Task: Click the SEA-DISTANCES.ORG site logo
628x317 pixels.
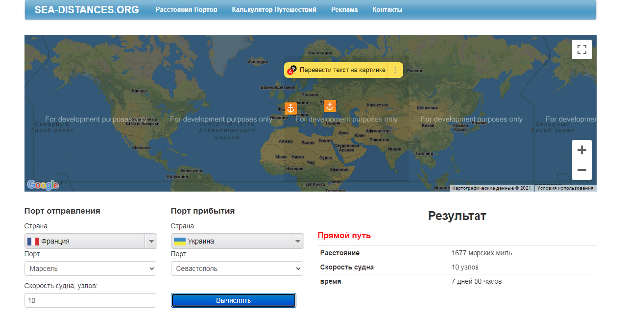Action: 87,10
